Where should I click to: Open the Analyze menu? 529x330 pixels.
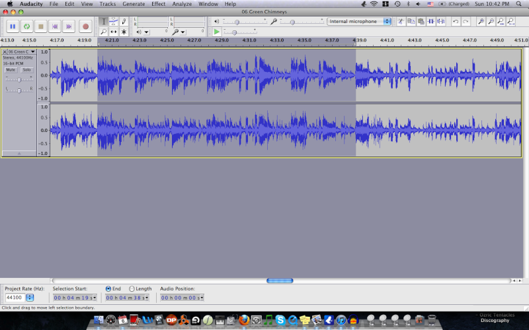[182, 4]
